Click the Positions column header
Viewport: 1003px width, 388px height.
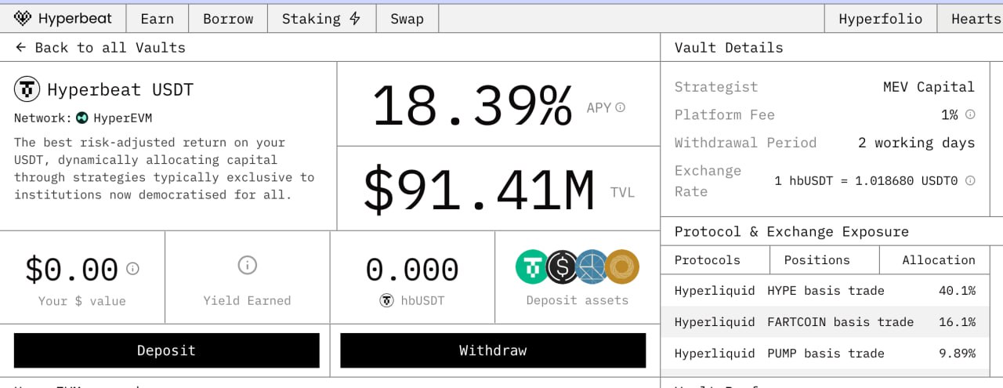click(817, 260)
